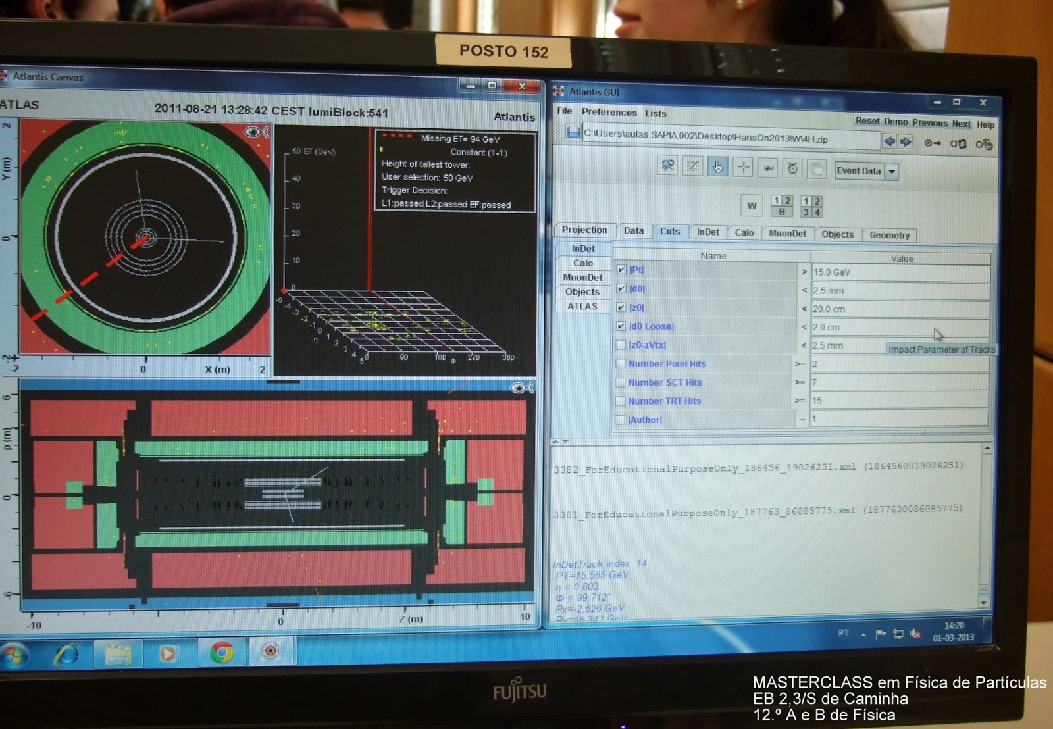This screenshot has width=1053, height=729.
Task: Select the rubberband selection tool
Action: [692, 166]
